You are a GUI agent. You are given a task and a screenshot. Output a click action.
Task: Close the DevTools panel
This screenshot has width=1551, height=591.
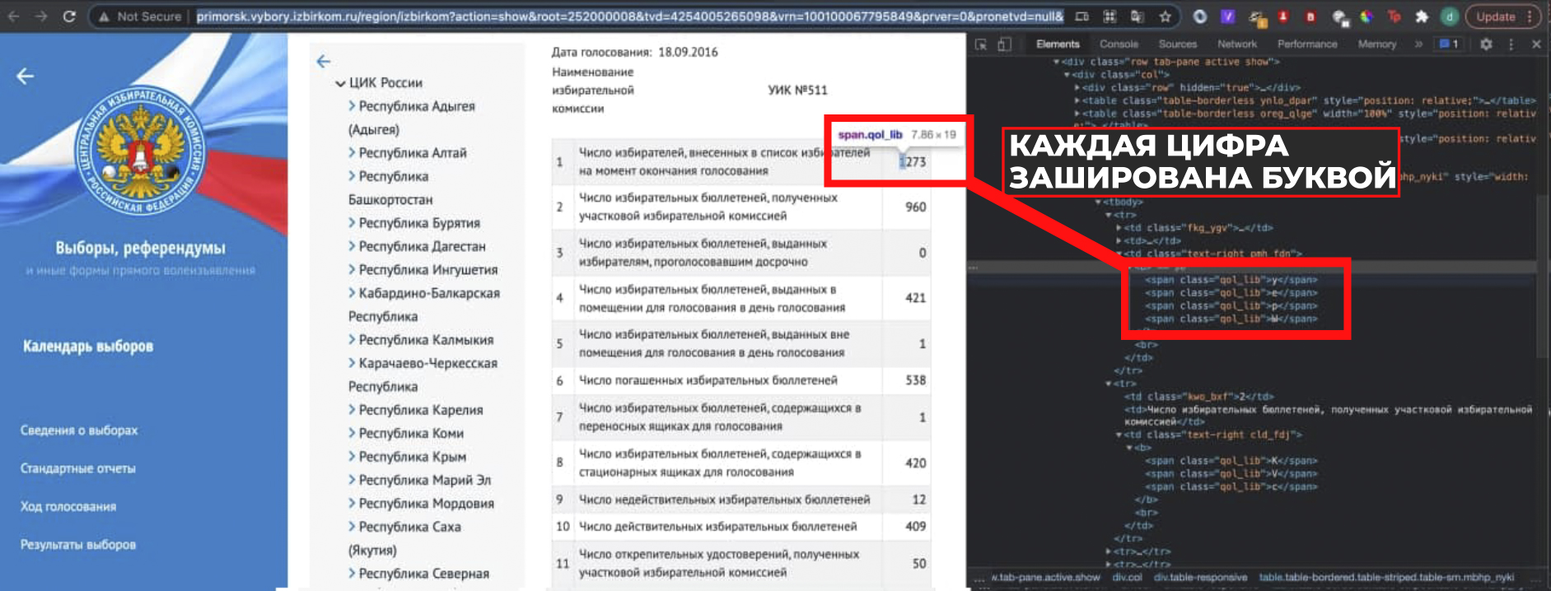coord(1536,44)
